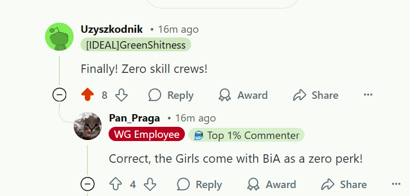410x196 pixels.
Task: Give an Award to Uzyszkodnik's comment
Action: pos(243,95)
